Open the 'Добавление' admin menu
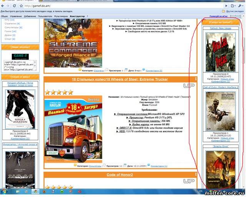The width and height of the screenshot is (246, 197). point(30,16)
